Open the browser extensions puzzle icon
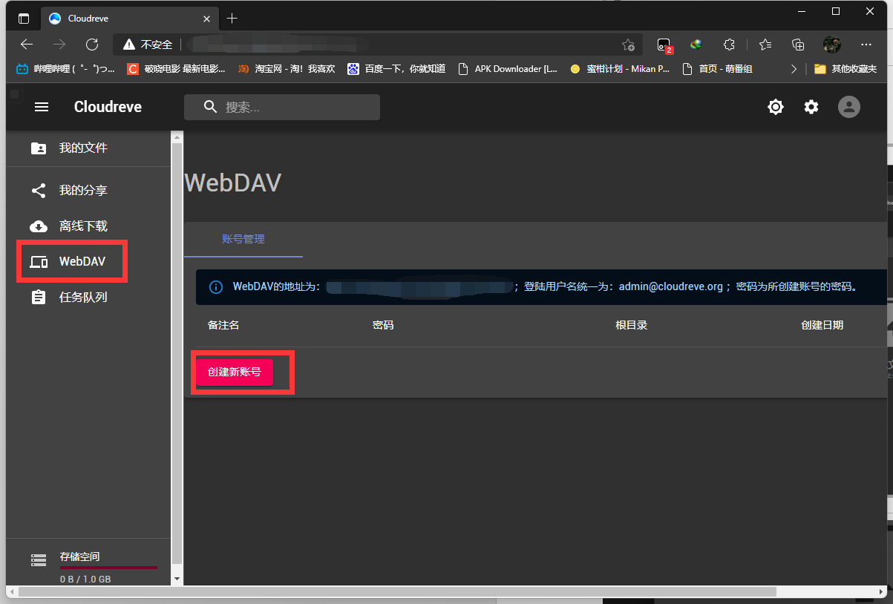893x604 pixels. tap(730, 45)
